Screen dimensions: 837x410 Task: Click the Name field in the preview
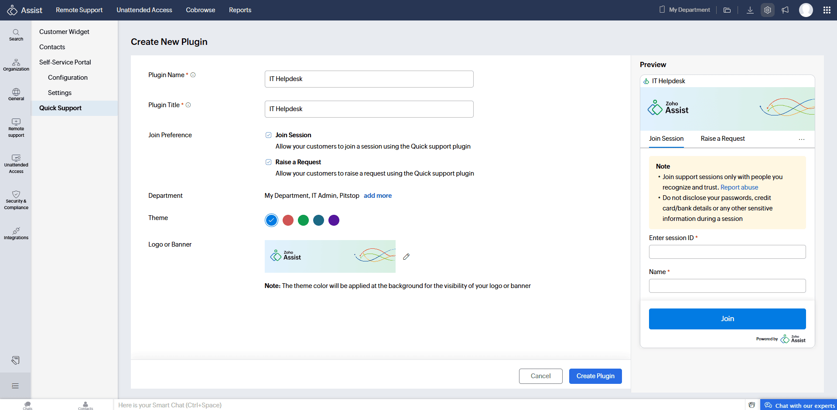click(x=728, y=286)
